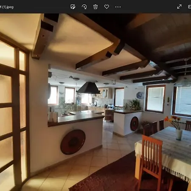Click the kitchen photo in the viewer
The image size is (191, 191).
pos(95,102)
